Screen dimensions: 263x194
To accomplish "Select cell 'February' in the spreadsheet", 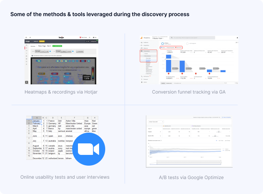I will 37,123.
